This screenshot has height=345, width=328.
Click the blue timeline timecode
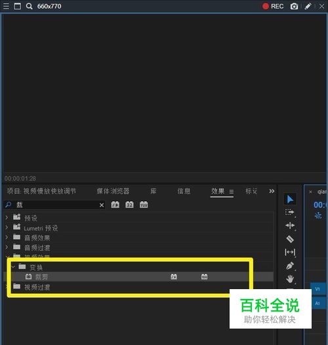pos(320,205)
